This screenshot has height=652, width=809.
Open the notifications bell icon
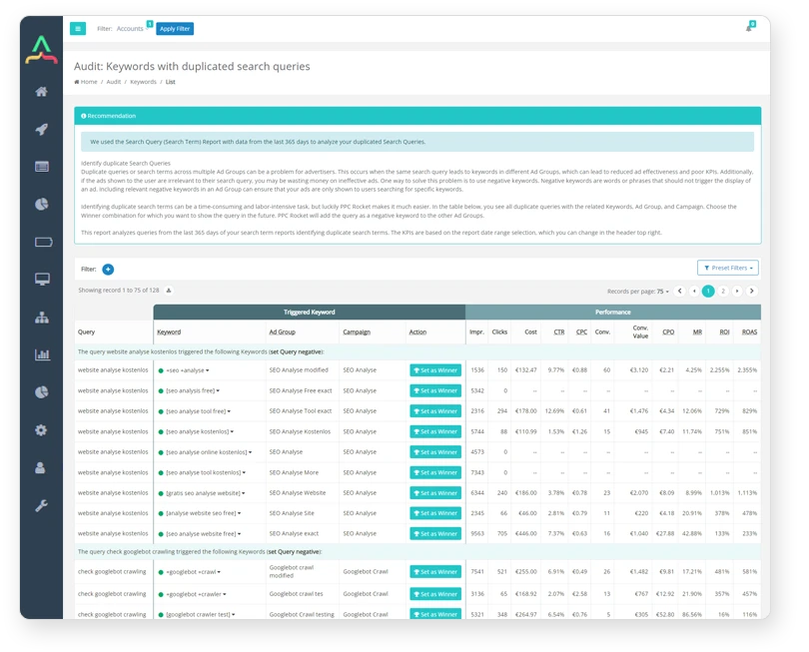748,28
